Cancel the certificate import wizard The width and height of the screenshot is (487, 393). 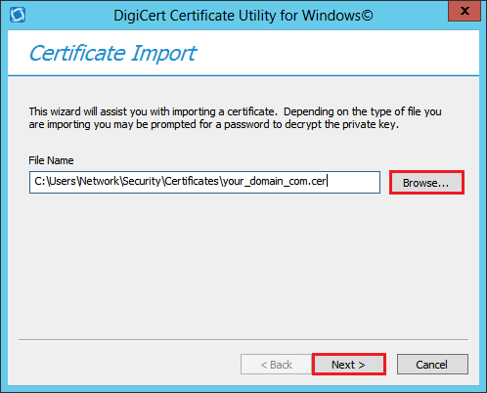(x=432, y=365)
